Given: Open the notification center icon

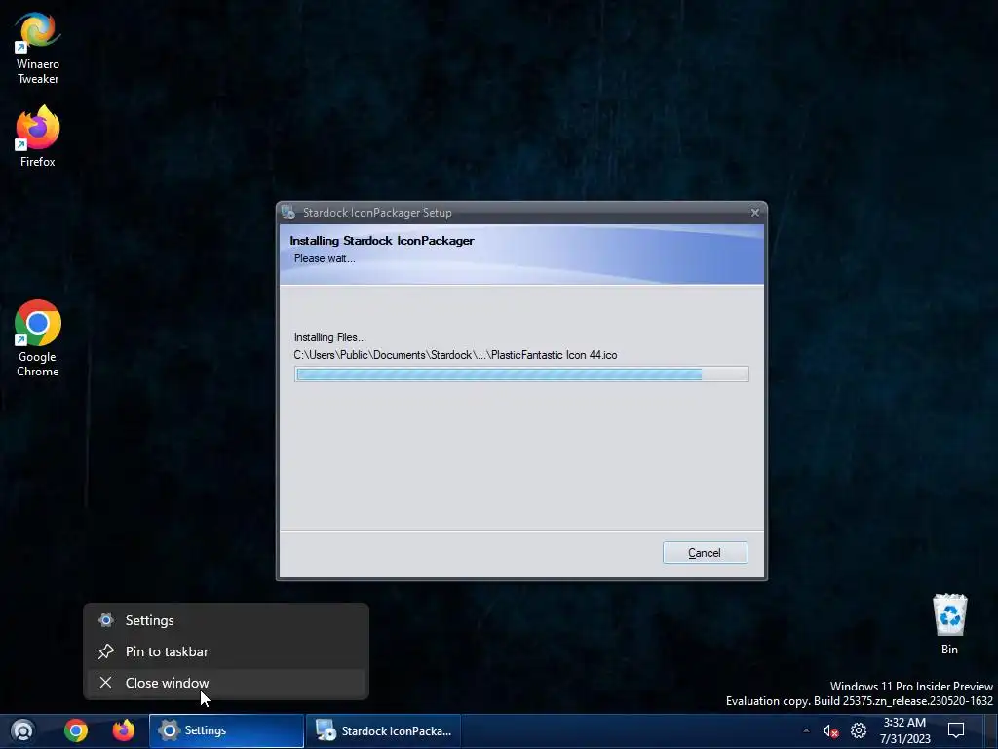Looking at the screenshot, I should point(956,730).
